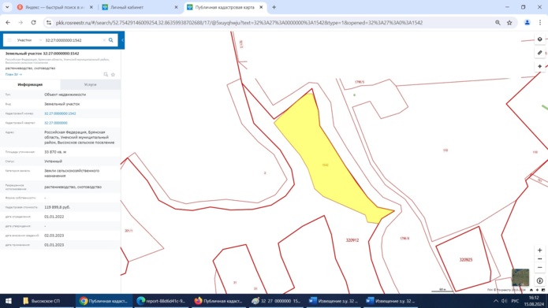Click the blue search magnifier icon
This screenshot has height=308, width=548.
point(111,40)
